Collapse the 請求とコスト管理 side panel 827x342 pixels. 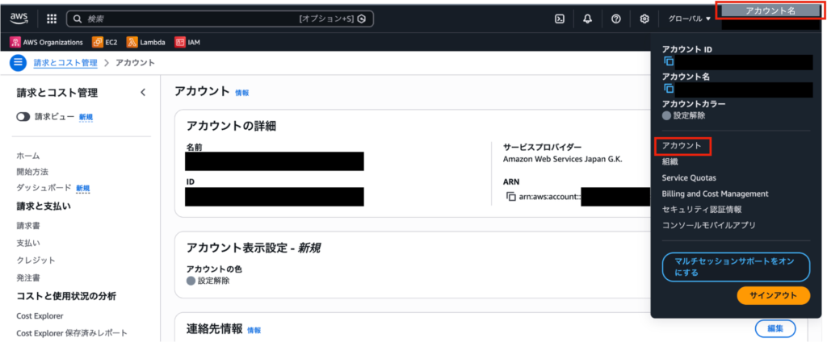coord(143,93)
